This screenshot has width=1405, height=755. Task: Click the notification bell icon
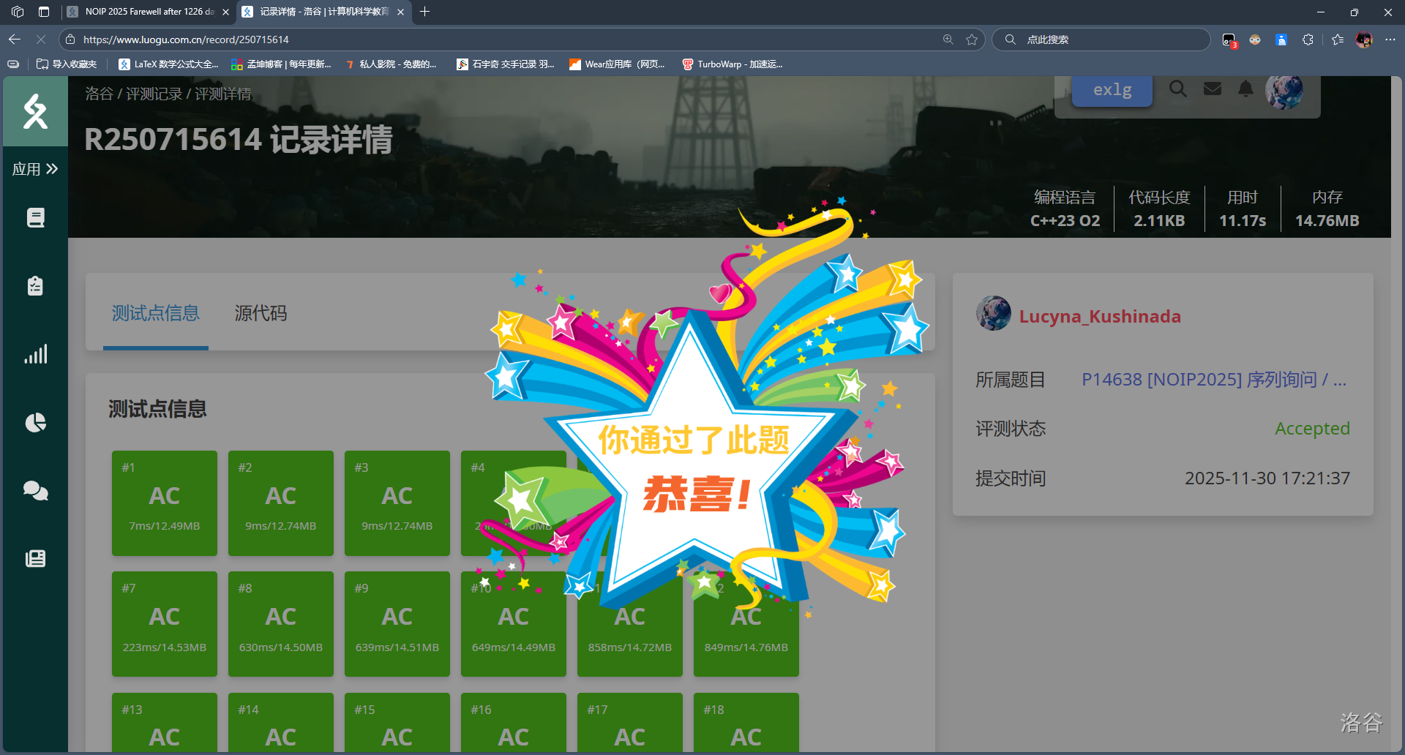[1245, 89]
